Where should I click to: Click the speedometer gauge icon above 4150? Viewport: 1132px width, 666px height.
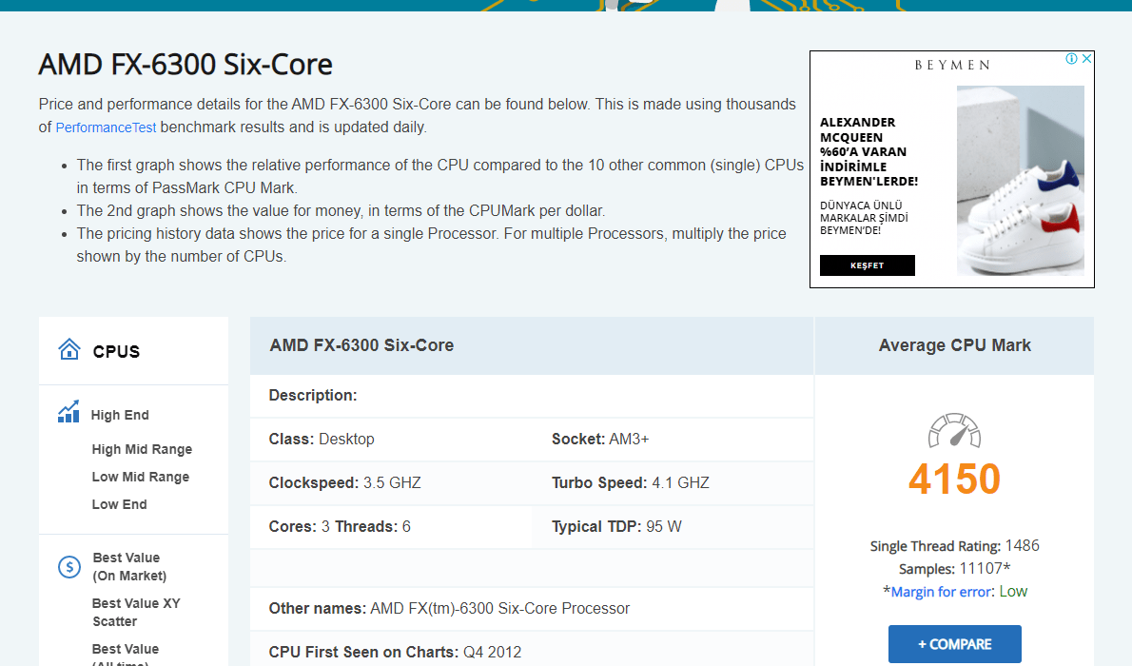tap(954, 430)
